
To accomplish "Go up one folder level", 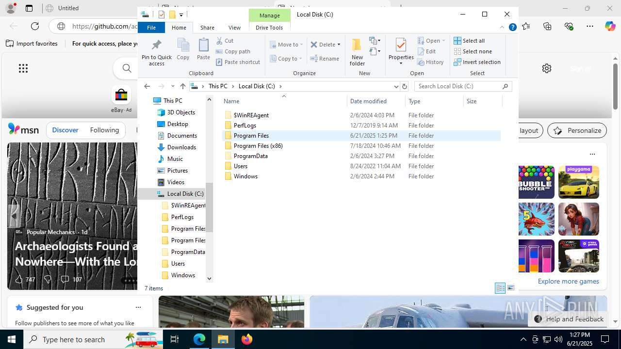I will click(x=182, y=86).
